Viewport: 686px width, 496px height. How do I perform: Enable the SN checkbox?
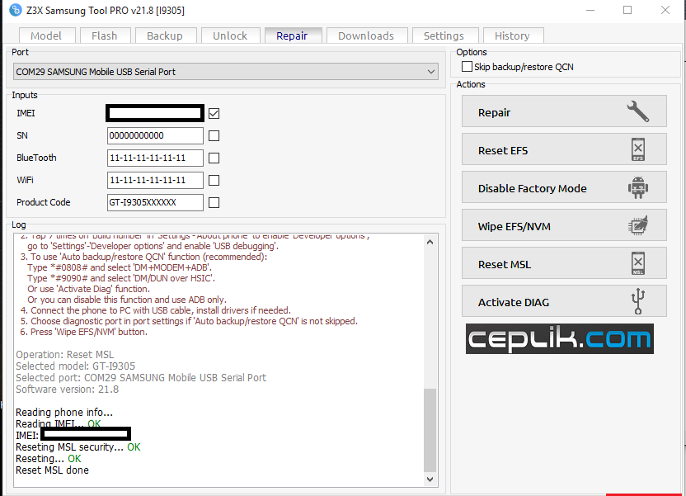pos(214,135)
